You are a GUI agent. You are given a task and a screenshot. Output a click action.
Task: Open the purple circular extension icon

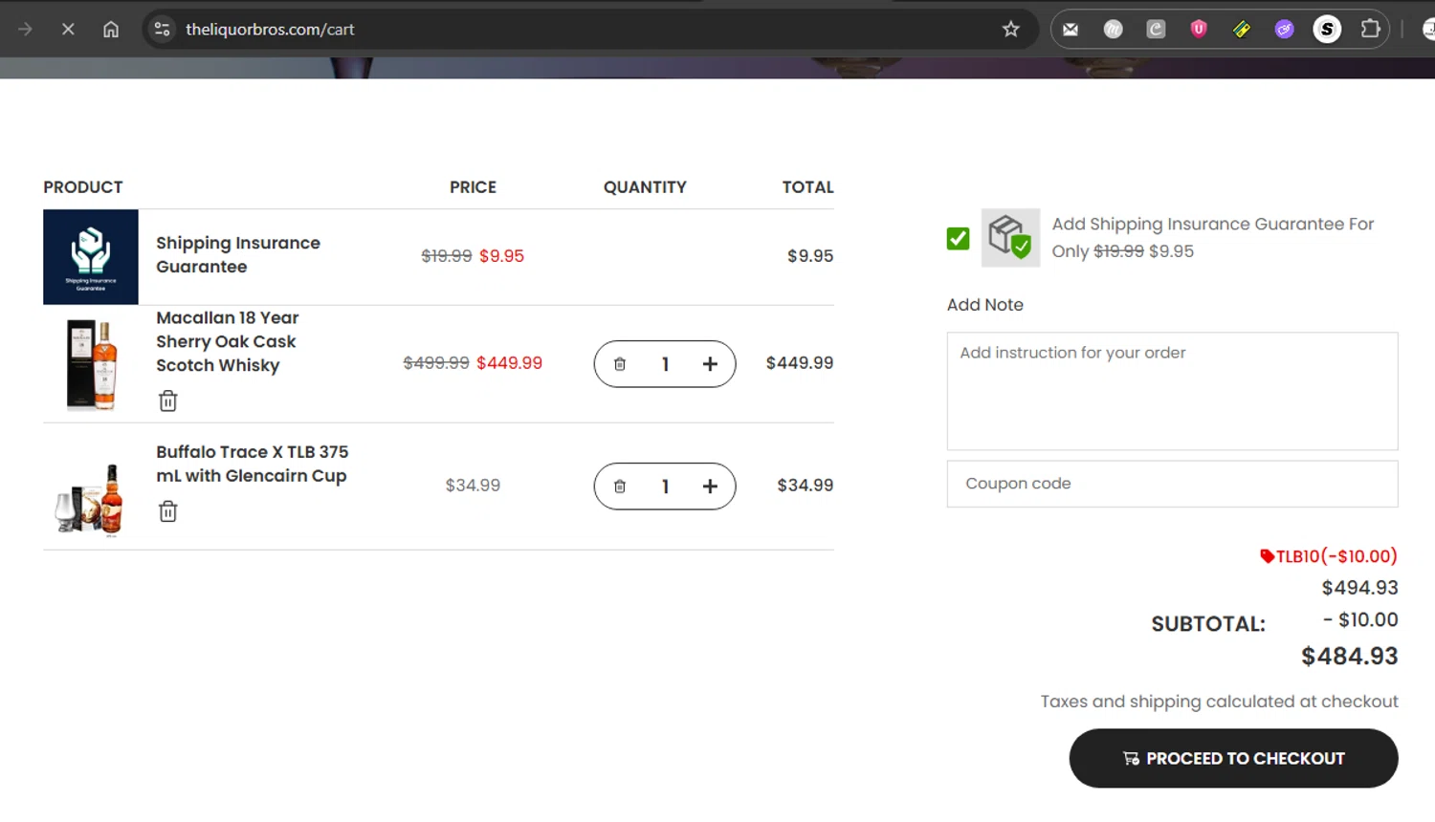(1284, 30)
